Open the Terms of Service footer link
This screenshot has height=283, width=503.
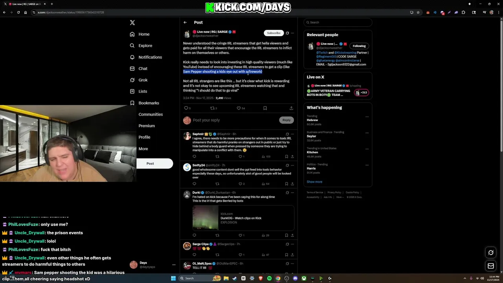(x=315, y=193)
